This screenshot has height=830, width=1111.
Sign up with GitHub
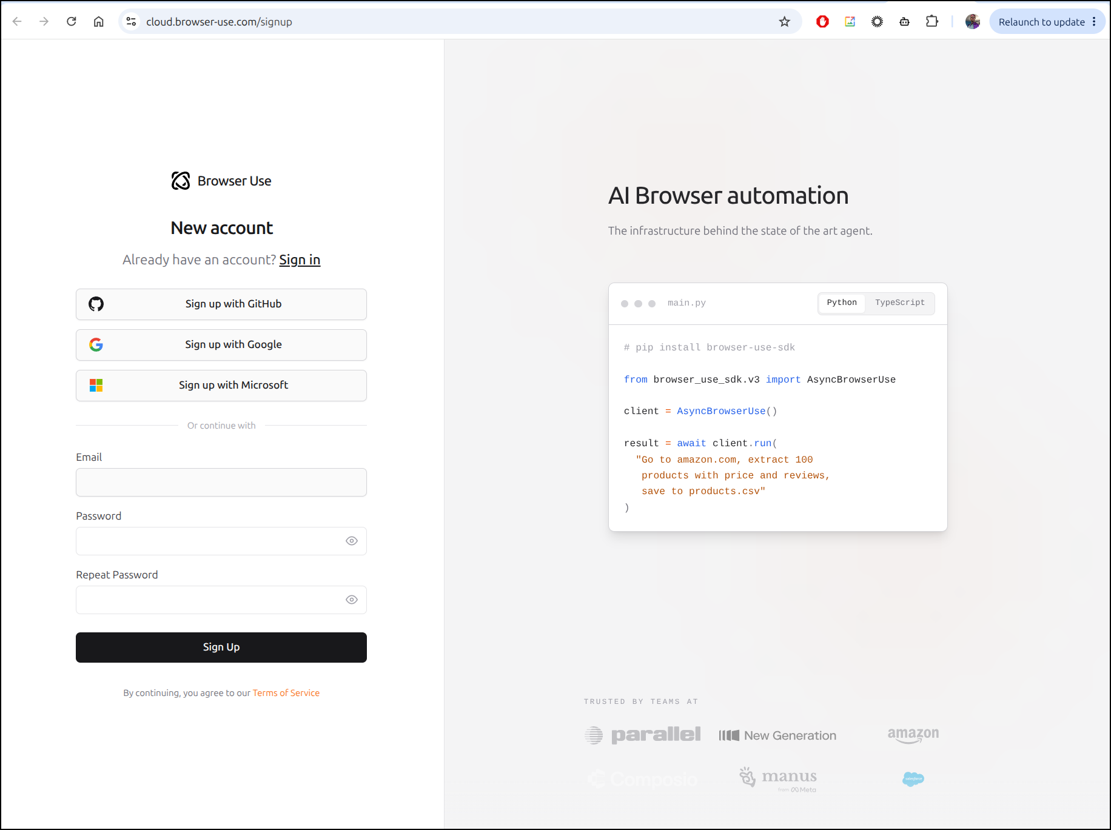pos(221,304)
